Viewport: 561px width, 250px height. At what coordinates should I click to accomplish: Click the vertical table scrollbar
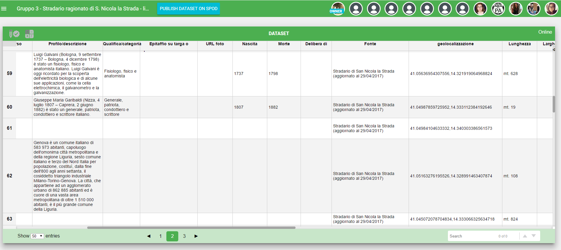tap(554, 104)
